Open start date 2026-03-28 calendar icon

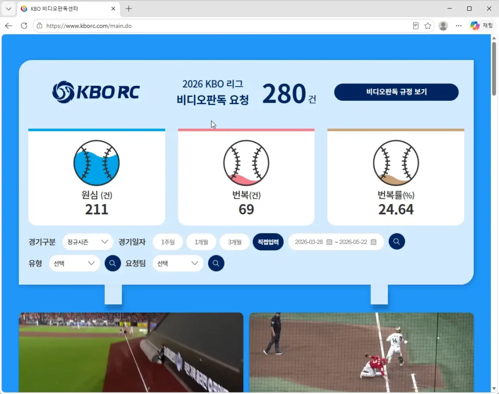329,242
